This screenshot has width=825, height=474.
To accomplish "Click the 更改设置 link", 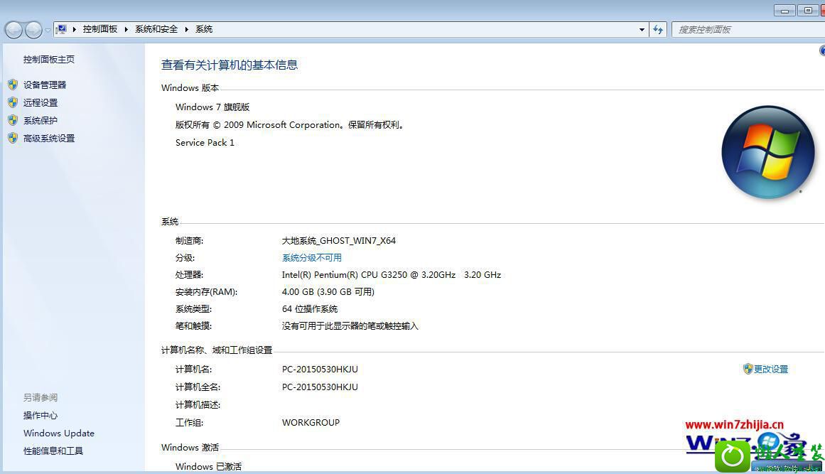I will pos(770,370).
